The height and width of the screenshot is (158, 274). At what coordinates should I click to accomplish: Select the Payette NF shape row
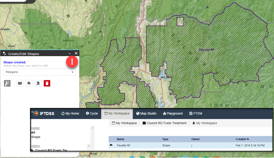coord(125,145)
